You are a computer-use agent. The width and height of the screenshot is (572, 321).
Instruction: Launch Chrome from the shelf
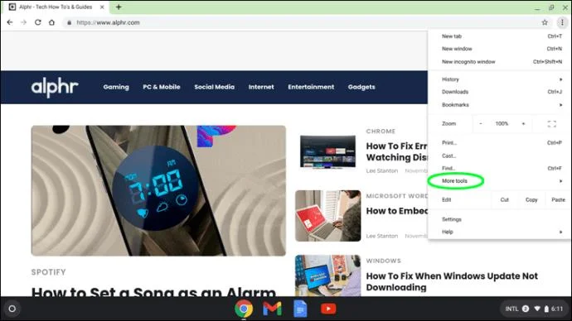tap(244, 309)
